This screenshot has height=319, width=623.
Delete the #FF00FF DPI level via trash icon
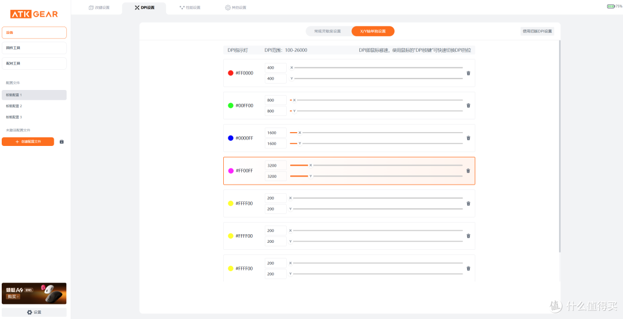point(468,171)
